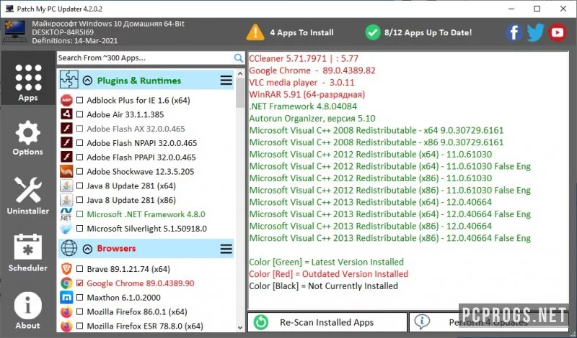Image resolution: width=577 pixels, height=338 pixels.
Task: Click the Microsoft Silverlight icon
Action: click(x=66, y=228)
